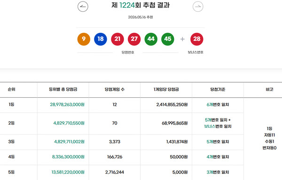Click the 자동11 remark
Viewport: 282px width, 180px height.
tap(269, 135)
